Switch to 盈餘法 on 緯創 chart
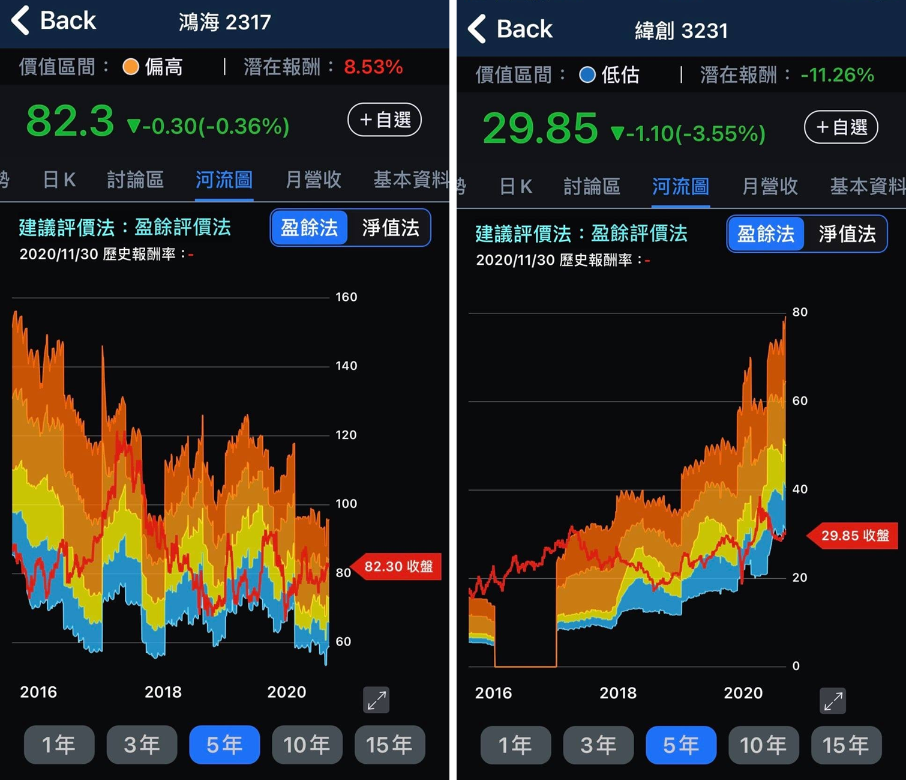The image size is (906, 780). point(766,234)
